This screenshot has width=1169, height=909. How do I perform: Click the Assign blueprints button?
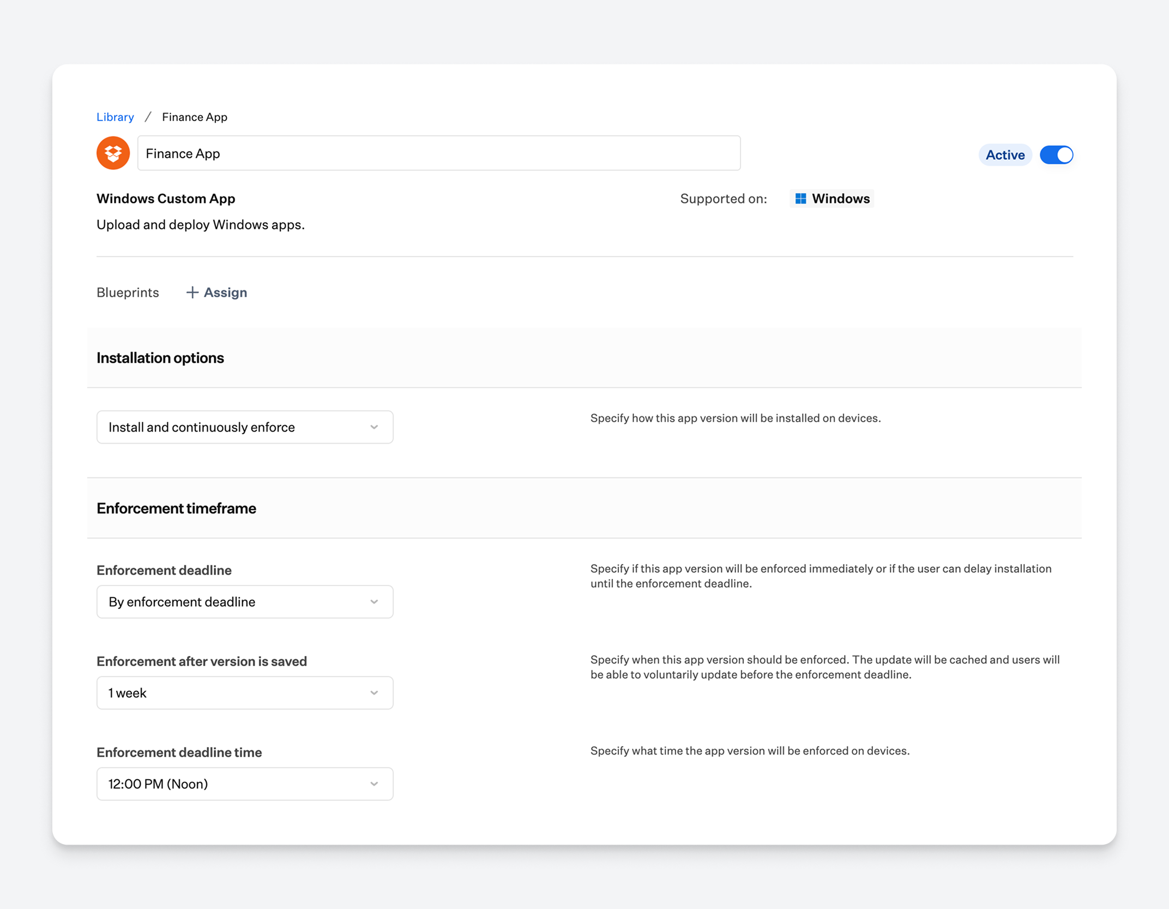(216, 292)
